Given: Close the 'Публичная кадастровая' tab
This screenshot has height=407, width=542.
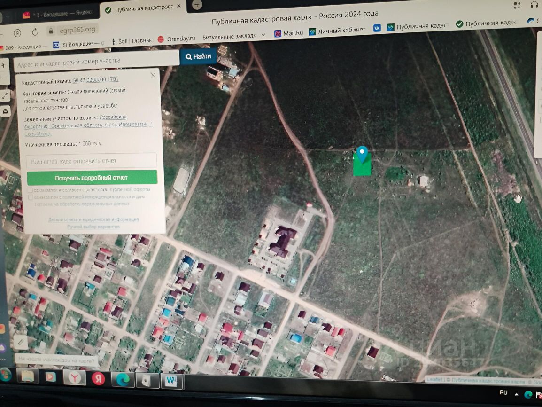Looking at the screenshot, I should 178,6.
